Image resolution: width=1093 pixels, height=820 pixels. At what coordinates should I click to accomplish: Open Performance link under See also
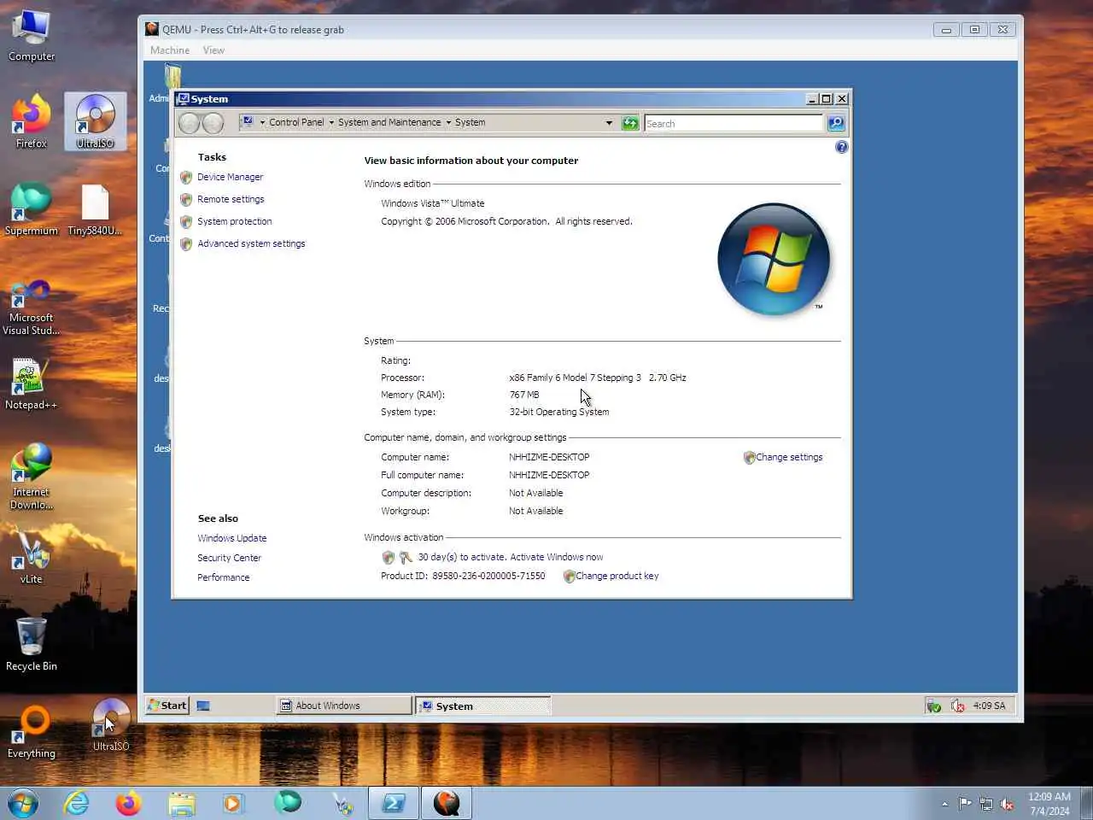223,577
